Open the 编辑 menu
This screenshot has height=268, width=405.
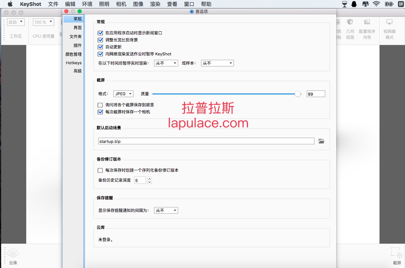point(70,4)
